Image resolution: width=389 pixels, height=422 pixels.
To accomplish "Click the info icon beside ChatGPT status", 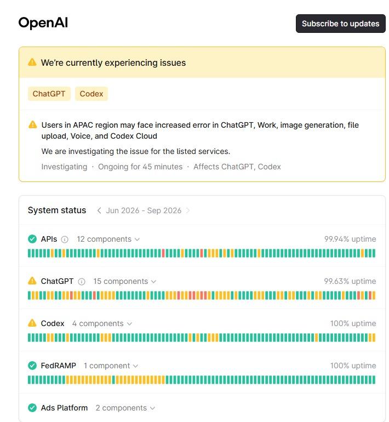I will click(82, 282).
